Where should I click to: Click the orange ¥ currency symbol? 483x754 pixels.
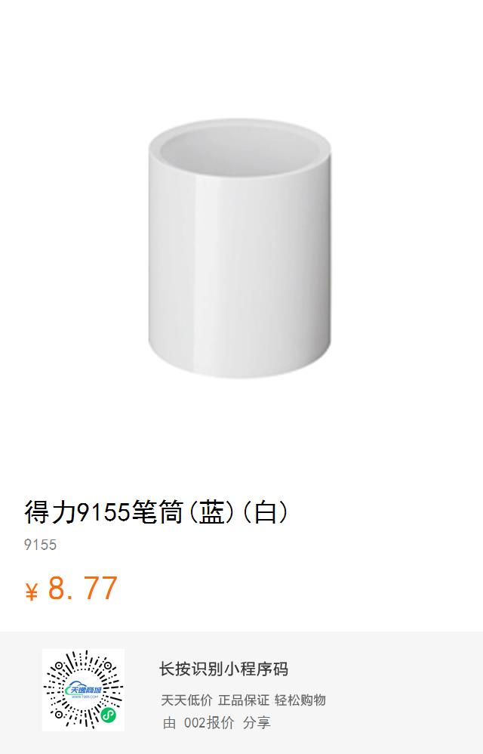pos(31,592)
